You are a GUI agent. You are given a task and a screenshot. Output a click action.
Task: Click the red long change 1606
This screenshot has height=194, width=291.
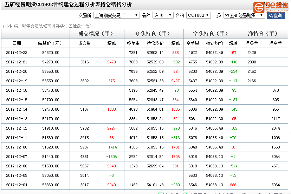[175, 157]
